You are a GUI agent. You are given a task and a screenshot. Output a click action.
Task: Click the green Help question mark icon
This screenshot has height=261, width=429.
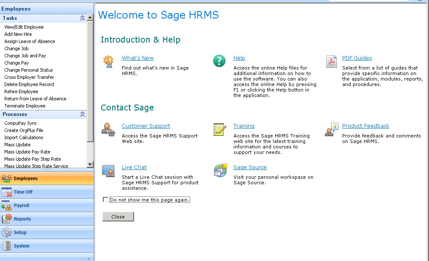(x=219, y=61)
